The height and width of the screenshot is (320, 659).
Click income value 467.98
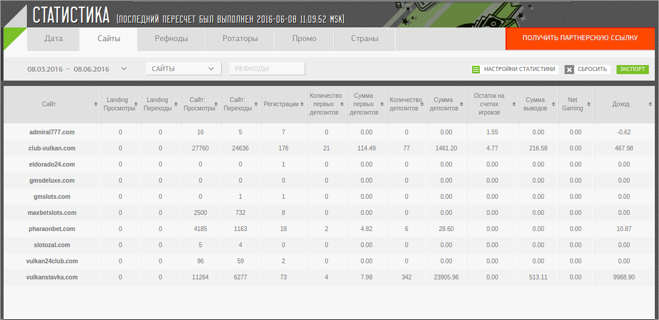coord(624,148)
